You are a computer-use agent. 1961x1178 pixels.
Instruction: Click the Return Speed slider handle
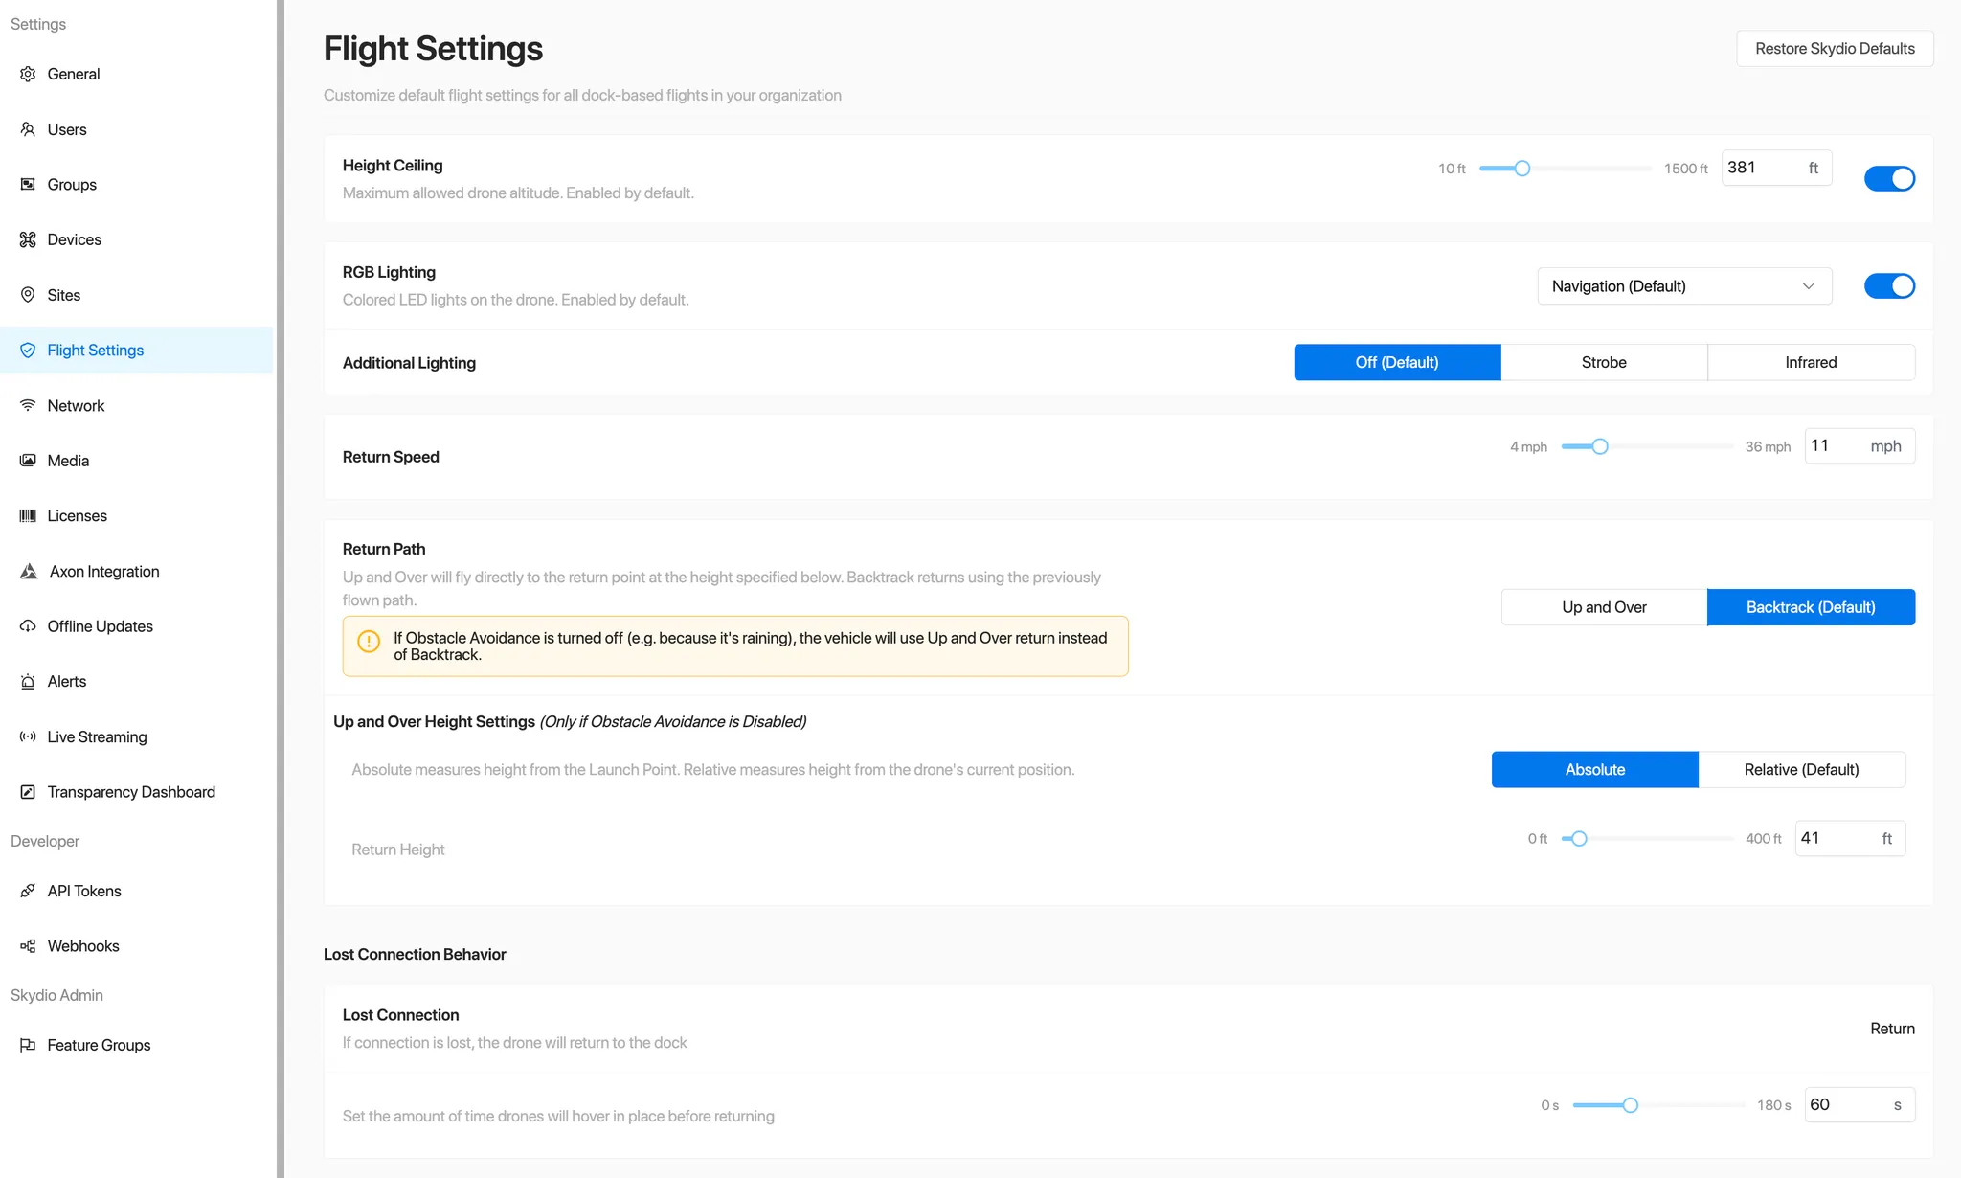[x=1599, y=446]
